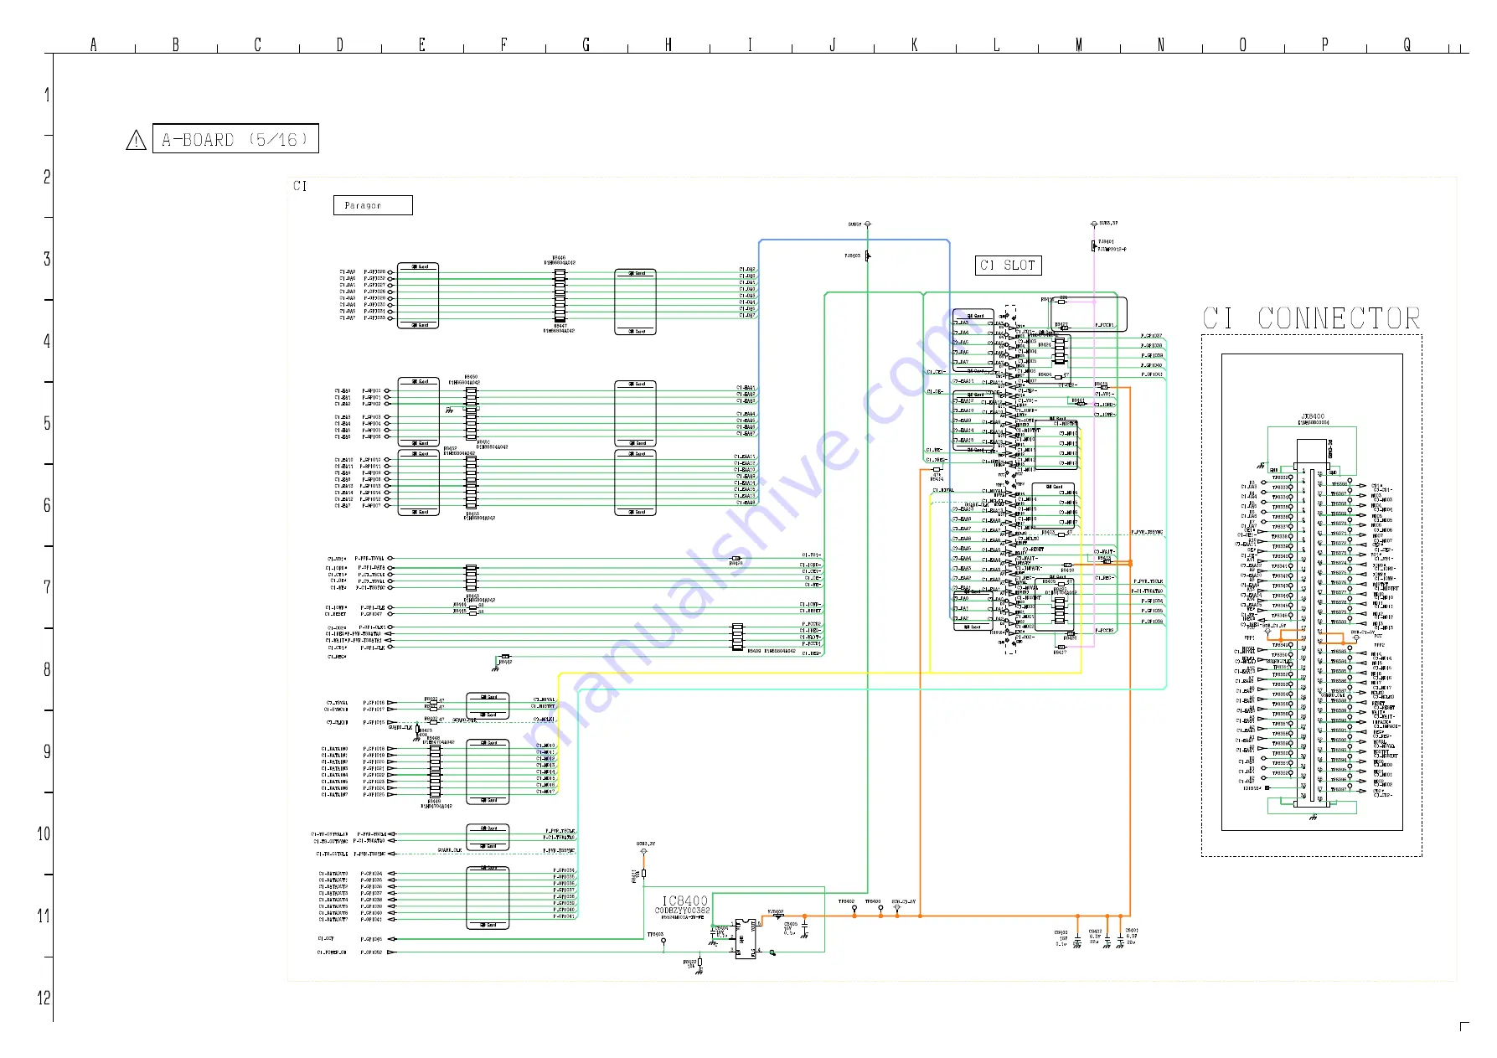Click row number 1 on ruler
Viewport: 1497px width, 1058px height.
47,95
